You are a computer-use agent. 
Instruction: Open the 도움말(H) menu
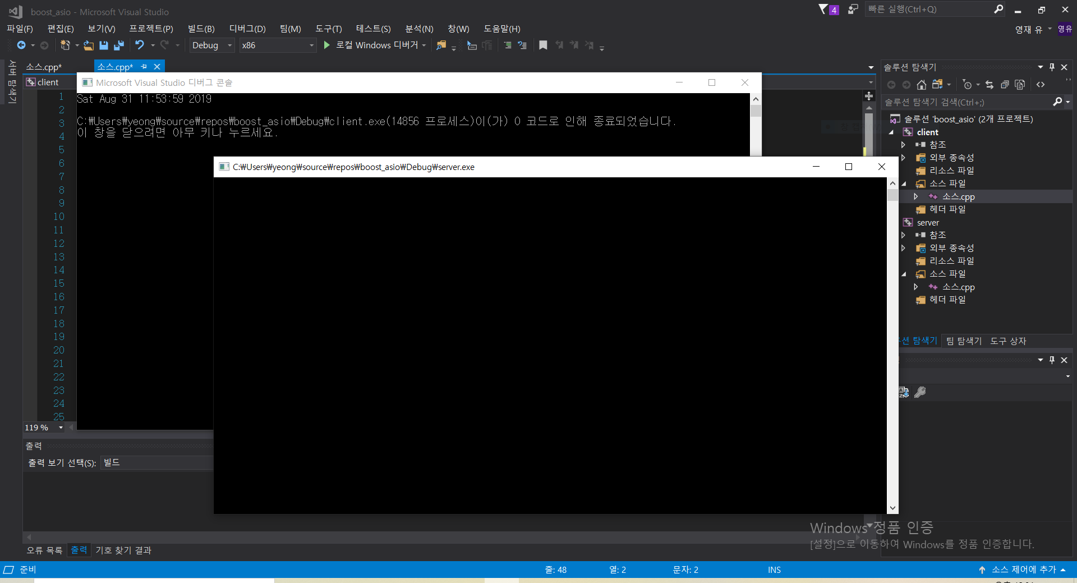pyautogui.click(x=502, y=29)
